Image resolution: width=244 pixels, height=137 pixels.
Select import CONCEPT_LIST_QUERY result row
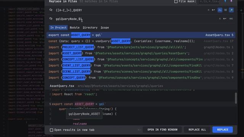click(x=141, y=59)
